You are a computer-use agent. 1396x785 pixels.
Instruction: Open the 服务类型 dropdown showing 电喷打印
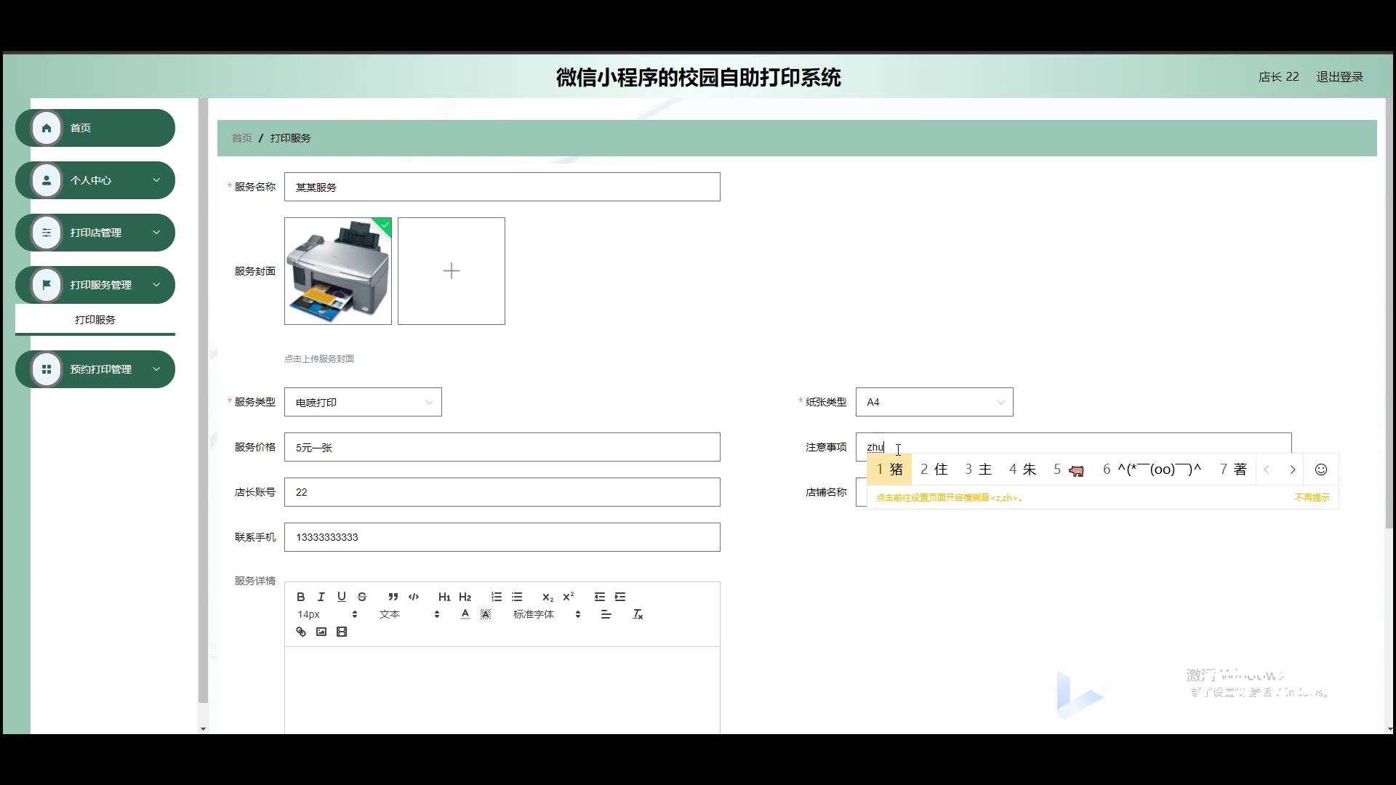click(363, 402)
